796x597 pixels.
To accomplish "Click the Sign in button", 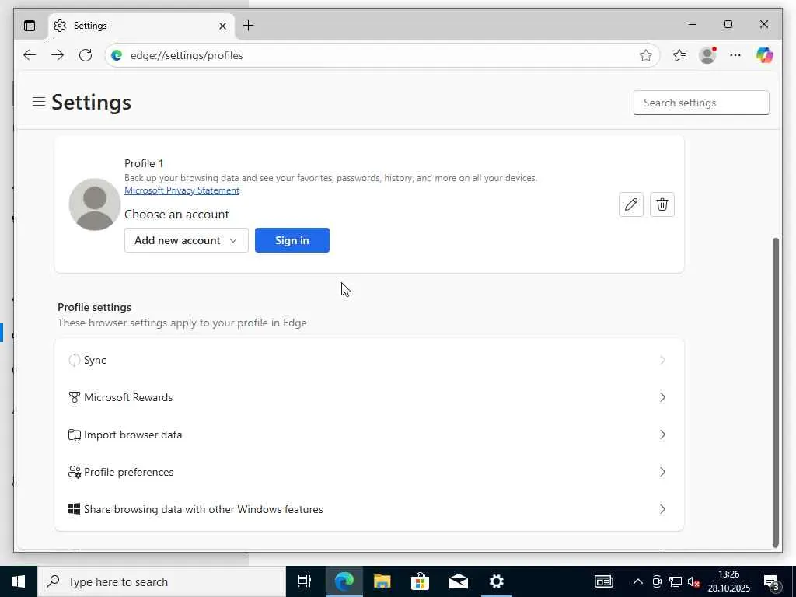I will (292, 240).
